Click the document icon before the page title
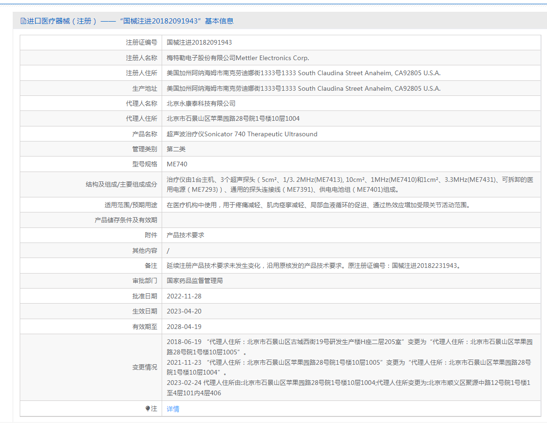The height and width of the screenshot is (423, 547). tap(23, 21)
